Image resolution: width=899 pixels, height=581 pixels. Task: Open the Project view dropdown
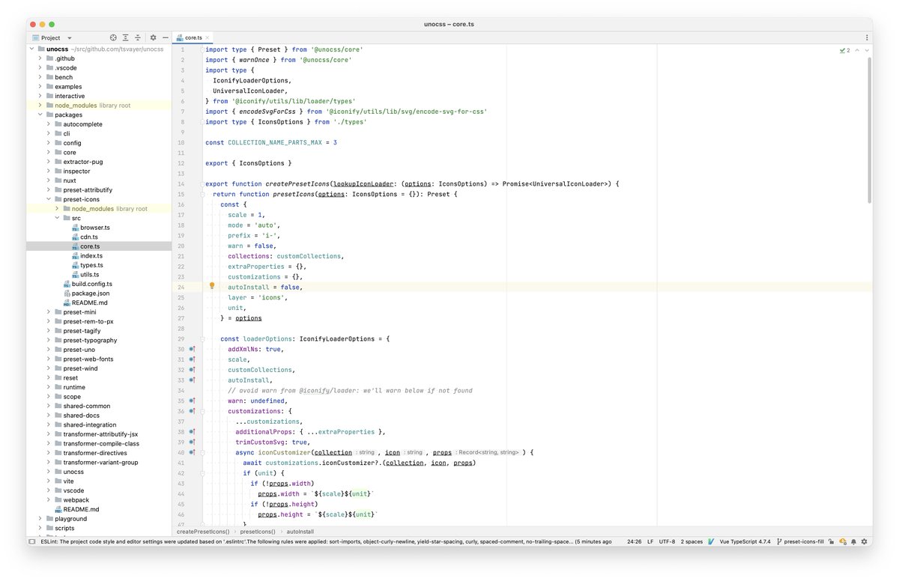(52, 37)
